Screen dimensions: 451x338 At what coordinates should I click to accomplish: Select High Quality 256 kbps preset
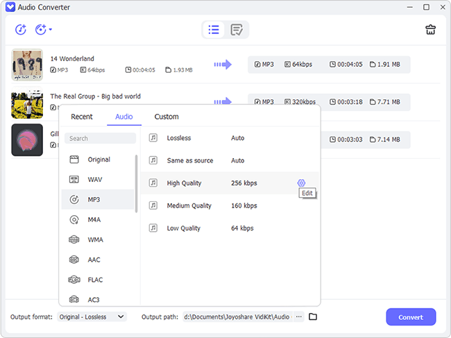[230, 183]
